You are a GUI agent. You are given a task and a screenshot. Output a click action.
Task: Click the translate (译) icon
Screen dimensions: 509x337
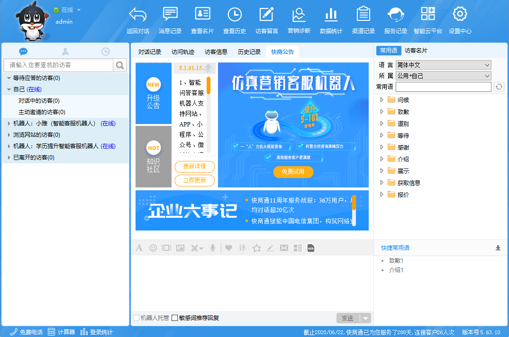[243, 248]
